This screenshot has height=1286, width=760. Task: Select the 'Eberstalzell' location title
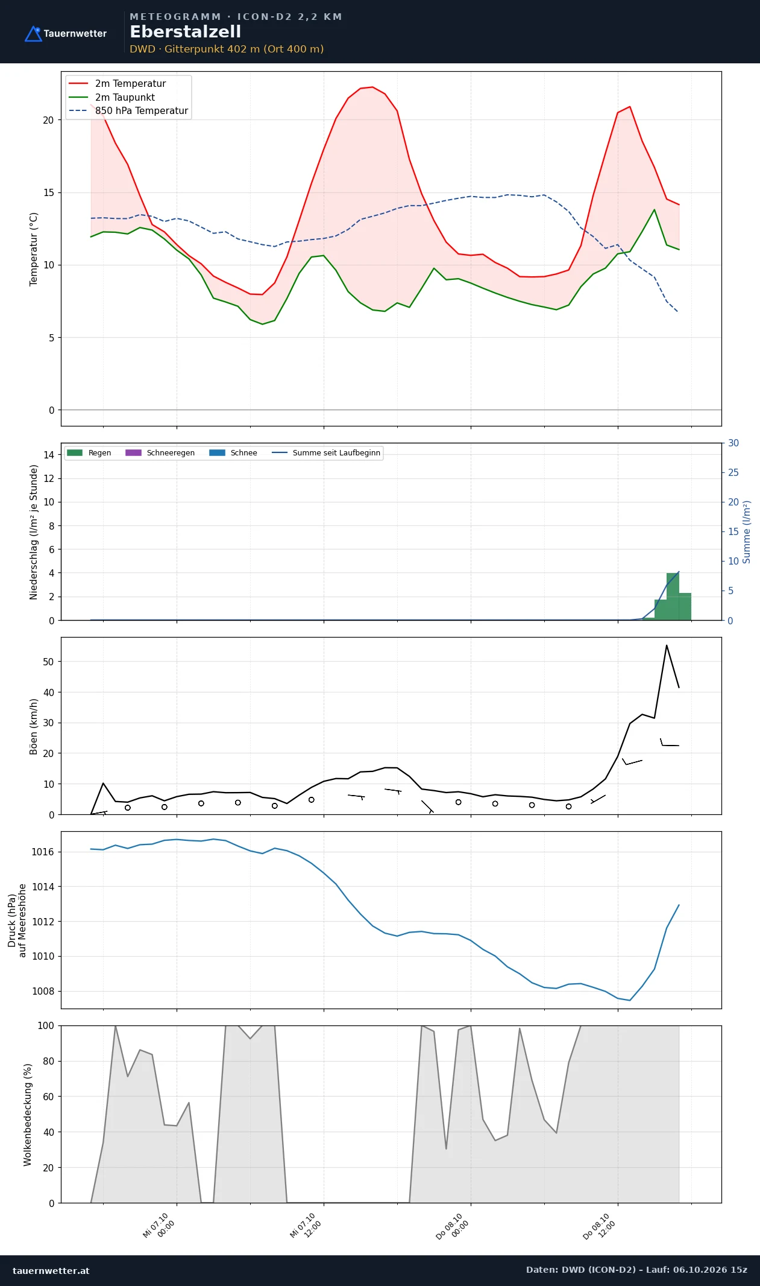click(x=186, y=32)
